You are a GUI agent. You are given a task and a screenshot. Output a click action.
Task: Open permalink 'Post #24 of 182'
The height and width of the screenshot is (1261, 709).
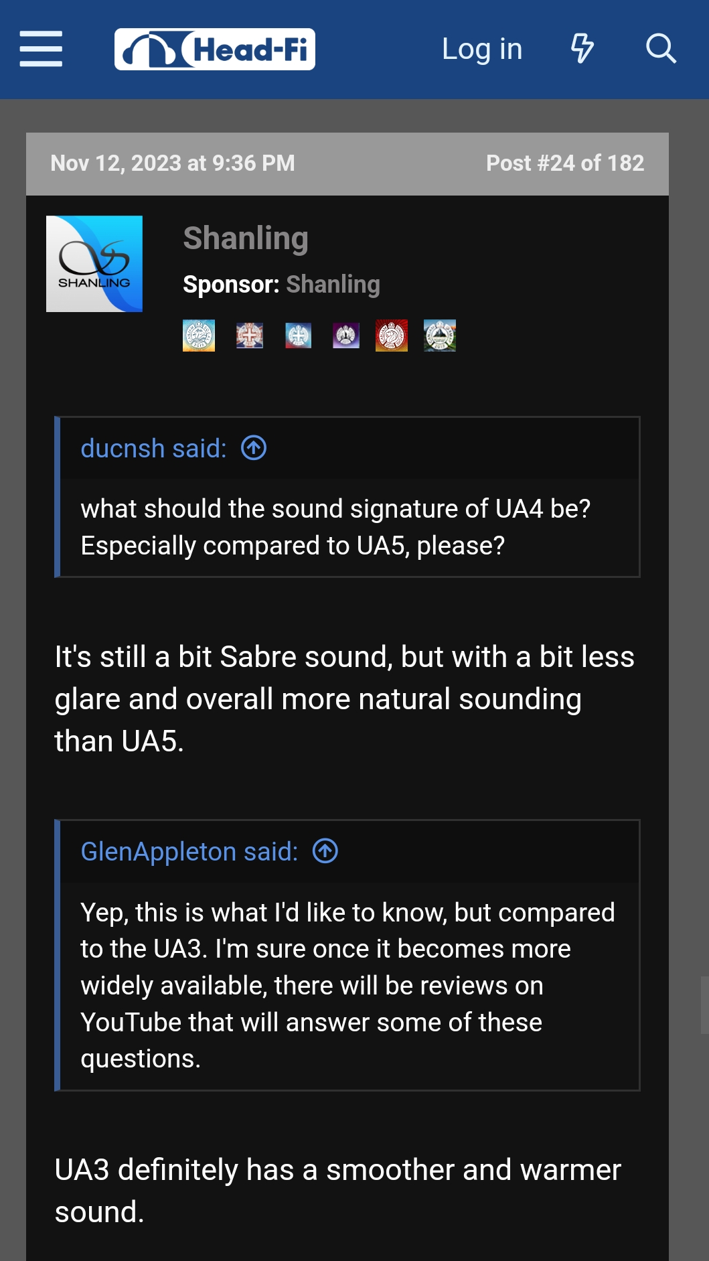[x=564, y=163]
